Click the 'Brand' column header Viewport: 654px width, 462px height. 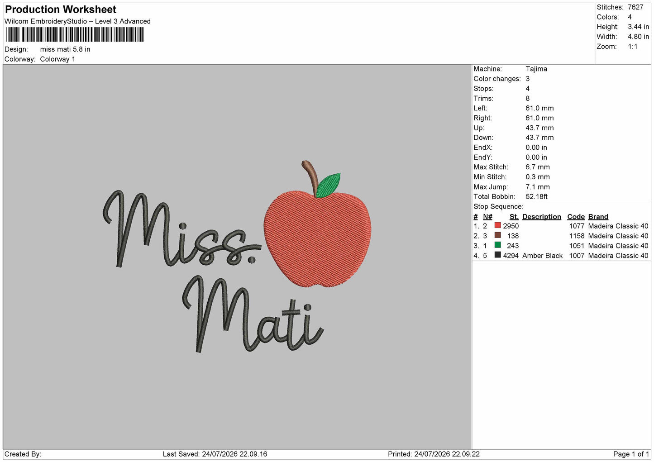coord(598,217)
